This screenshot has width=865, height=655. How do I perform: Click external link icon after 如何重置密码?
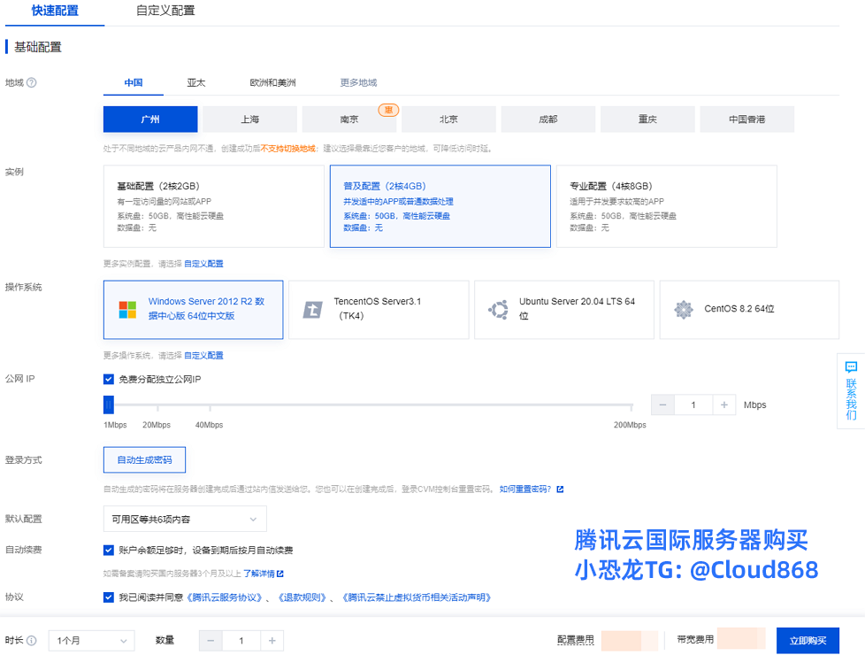click(560, 489)
